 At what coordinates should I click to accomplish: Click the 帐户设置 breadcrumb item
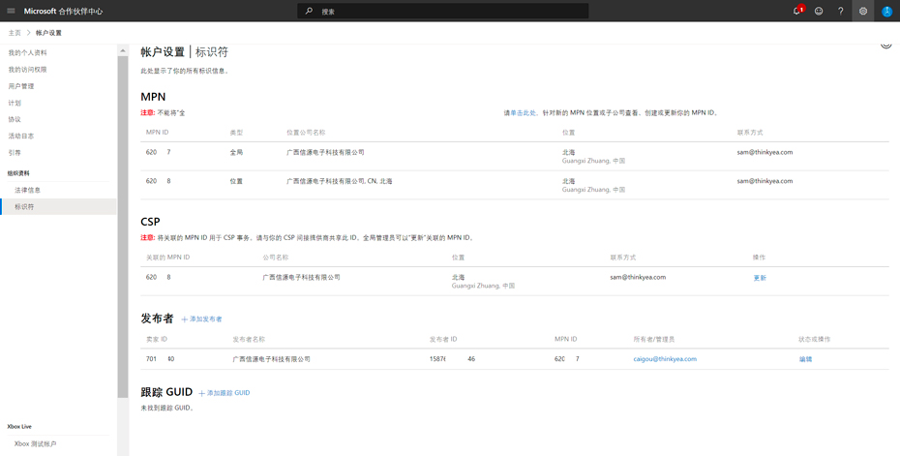pos(48,33)
